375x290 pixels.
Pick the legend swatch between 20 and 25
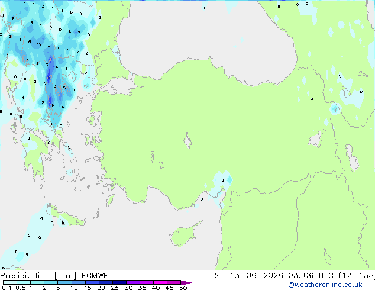point(106,282)
